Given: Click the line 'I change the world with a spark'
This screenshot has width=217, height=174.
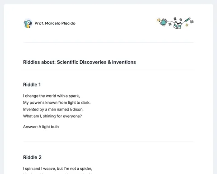Looking at the screenshot, I should (52, 96).
